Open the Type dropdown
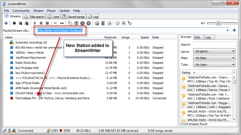 [x=214, y=65]
